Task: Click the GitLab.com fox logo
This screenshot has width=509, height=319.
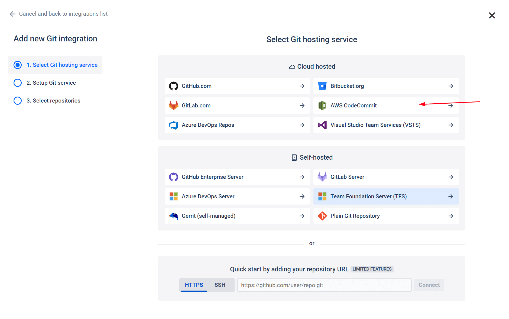Action: click(x=174, y=106)
